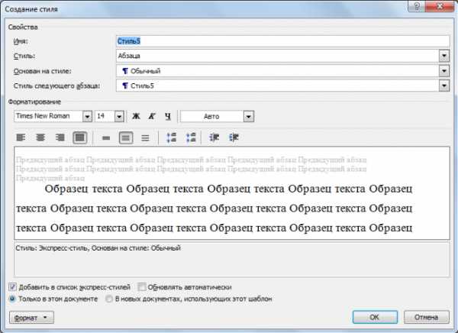This screenshot has height=333, width=458.
Task: Toggle underline (Ч) formatting
Action: click(x=167, y=116)
